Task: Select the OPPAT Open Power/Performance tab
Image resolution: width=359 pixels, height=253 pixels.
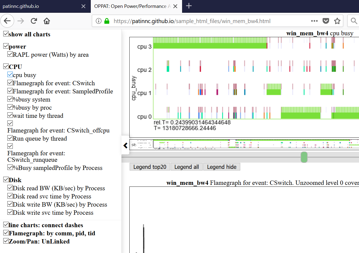Action: [130, 6]
